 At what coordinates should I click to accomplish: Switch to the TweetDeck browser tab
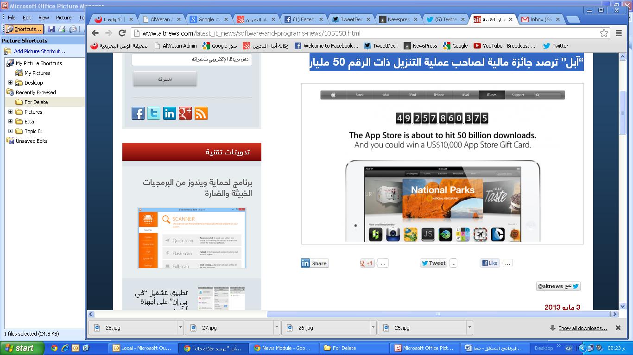click(351, 19)
